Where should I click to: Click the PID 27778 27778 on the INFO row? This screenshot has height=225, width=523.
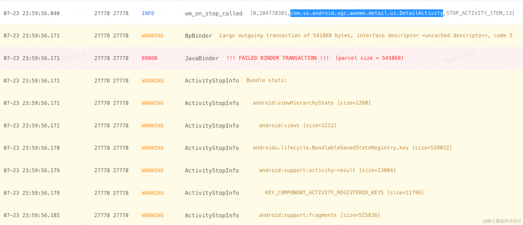pyautogui.click(x=111, y=14)
